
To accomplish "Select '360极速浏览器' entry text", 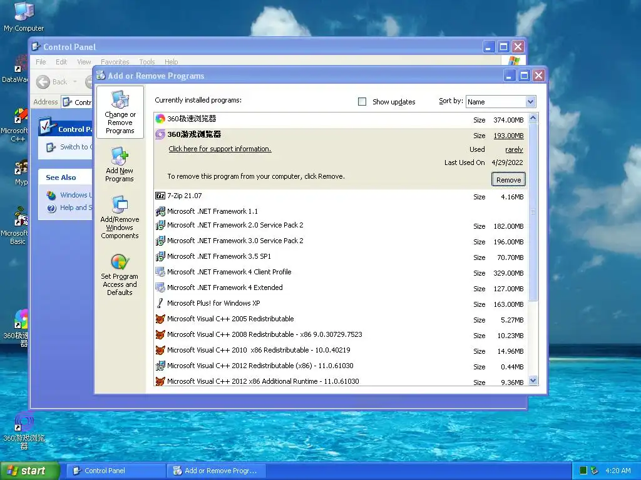I will click(192, 119).
